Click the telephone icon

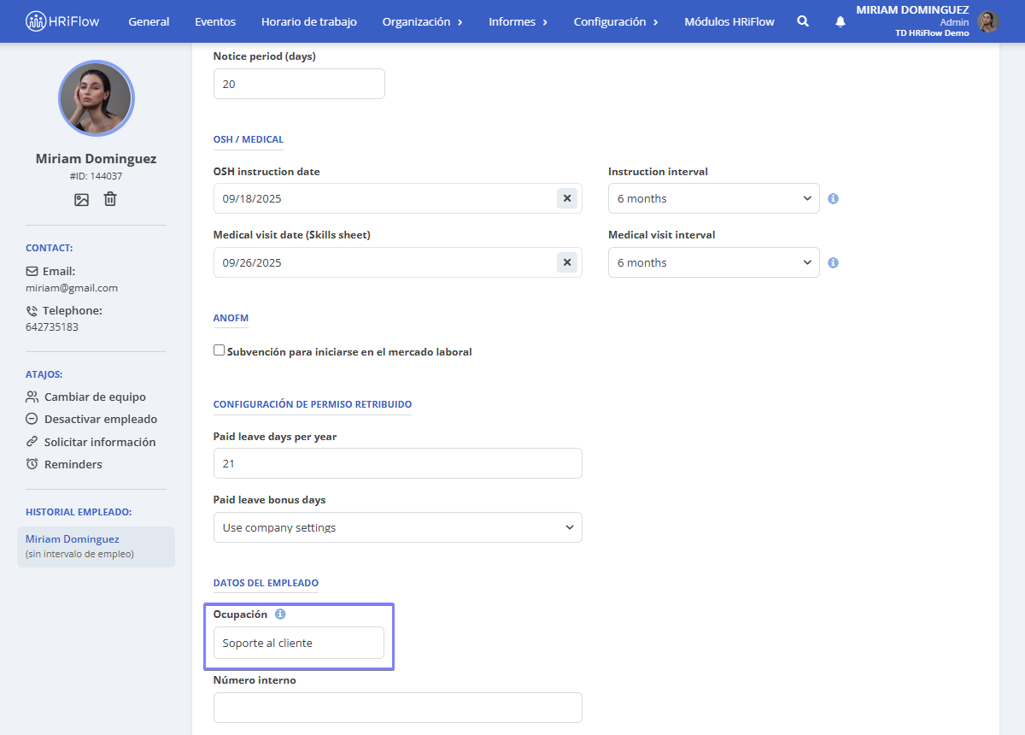(32, 311)
